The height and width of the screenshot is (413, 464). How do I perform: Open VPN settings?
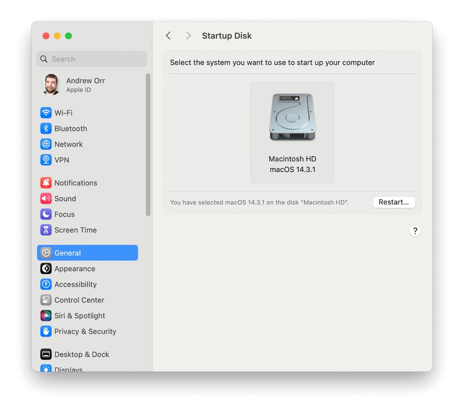[x=46, y=160]
